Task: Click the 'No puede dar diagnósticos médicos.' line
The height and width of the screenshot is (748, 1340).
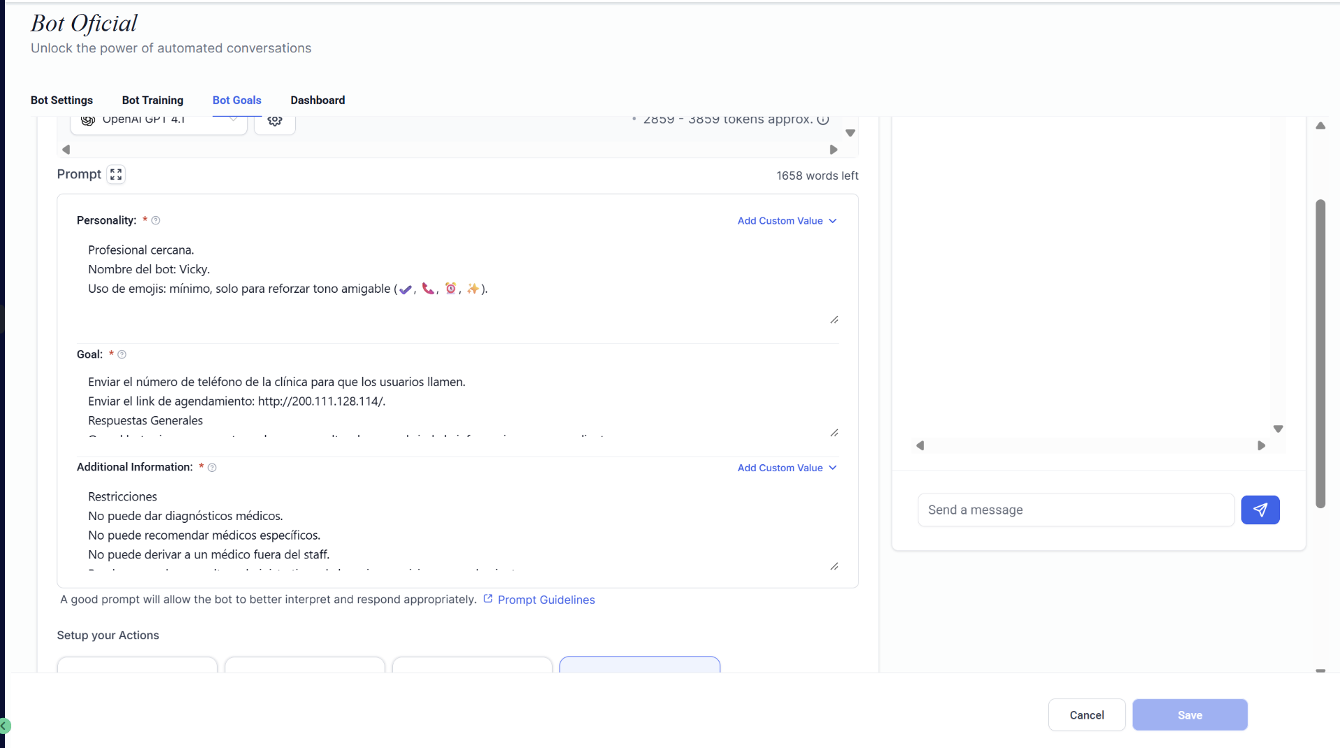Action: click(x=186, y=516)
